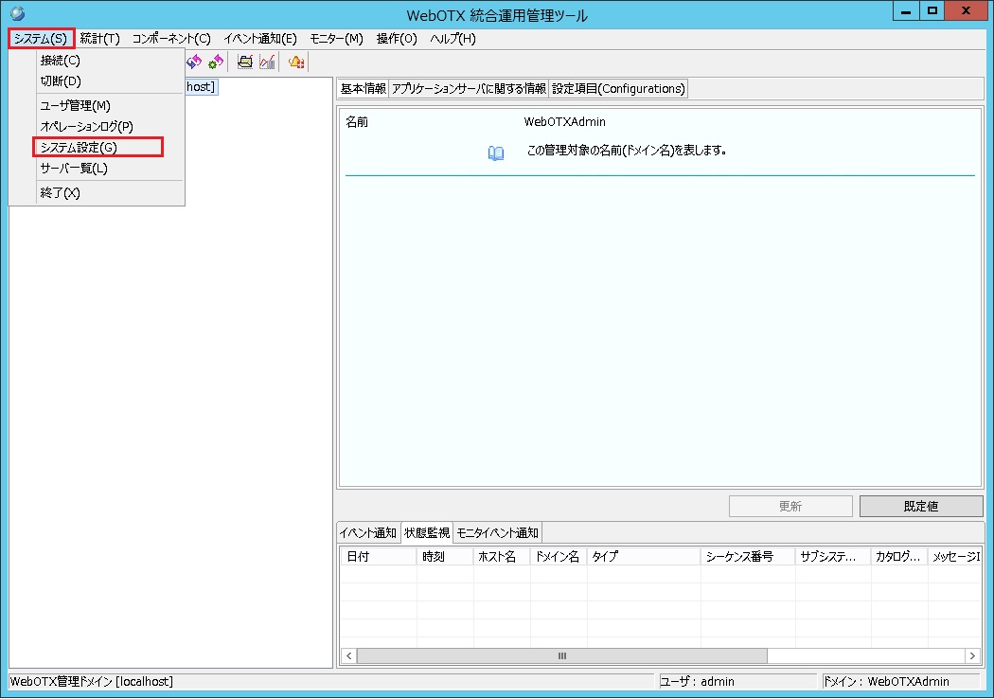Screen dimensions: 994x699
Task: Click the blue refresh arrows toolbar icon
Action: tap(193, 62)
